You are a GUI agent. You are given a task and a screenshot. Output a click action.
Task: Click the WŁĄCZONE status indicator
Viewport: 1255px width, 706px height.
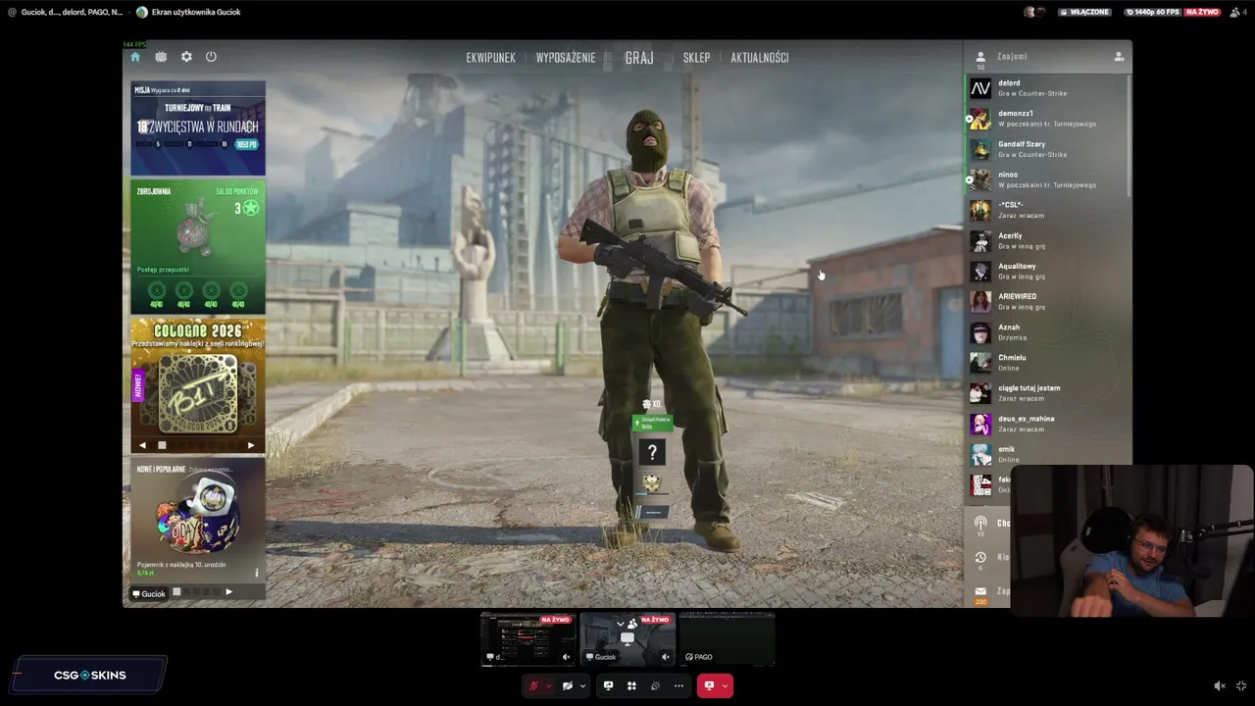click(1085, 12)
